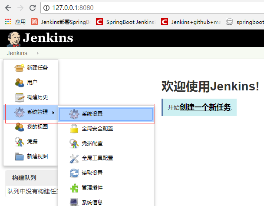Image resolution: width=264 pixels, height=206 pixels.
Task: Click the 创建一个新任务 link
Action: click(205, 107)
